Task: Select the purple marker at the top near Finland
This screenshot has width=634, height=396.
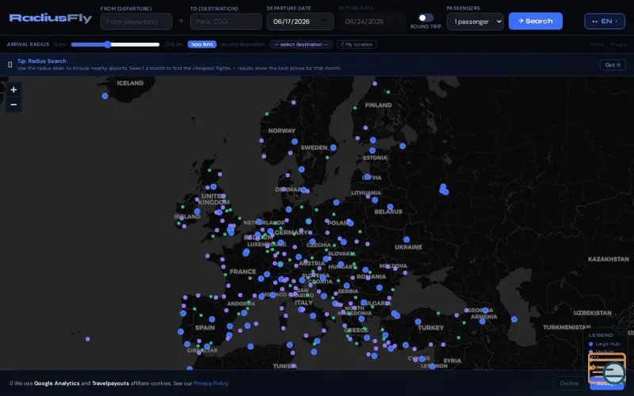Action: click(375, 84)
